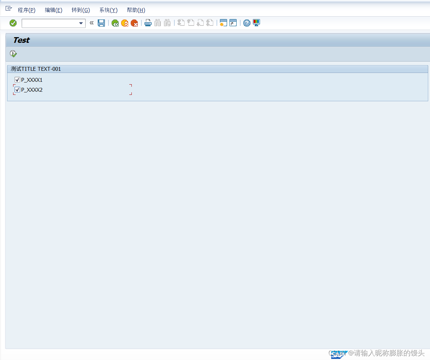The image size is (430, 360).
Task: Click the orange Exit icon
Action: 125,23
